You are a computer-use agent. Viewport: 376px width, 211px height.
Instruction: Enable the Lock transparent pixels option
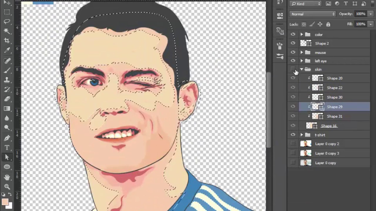click(304, 24)
